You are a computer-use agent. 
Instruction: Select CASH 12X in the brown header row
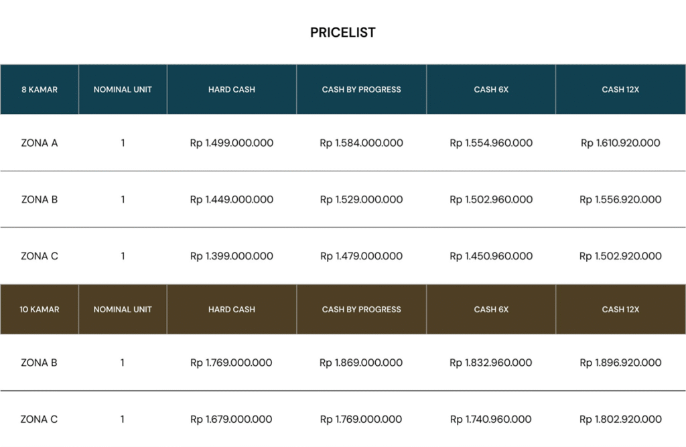pos(620,309)
